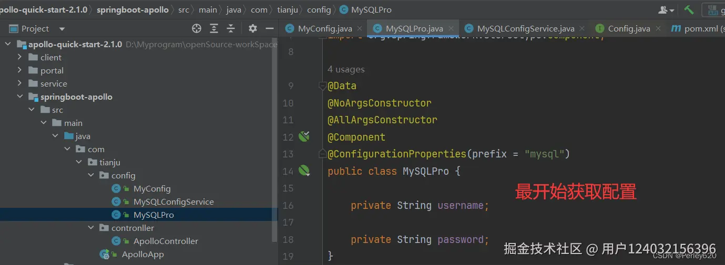Collapse all nodes in Project panel
This screenshot has height=265, width=725.
230,28
